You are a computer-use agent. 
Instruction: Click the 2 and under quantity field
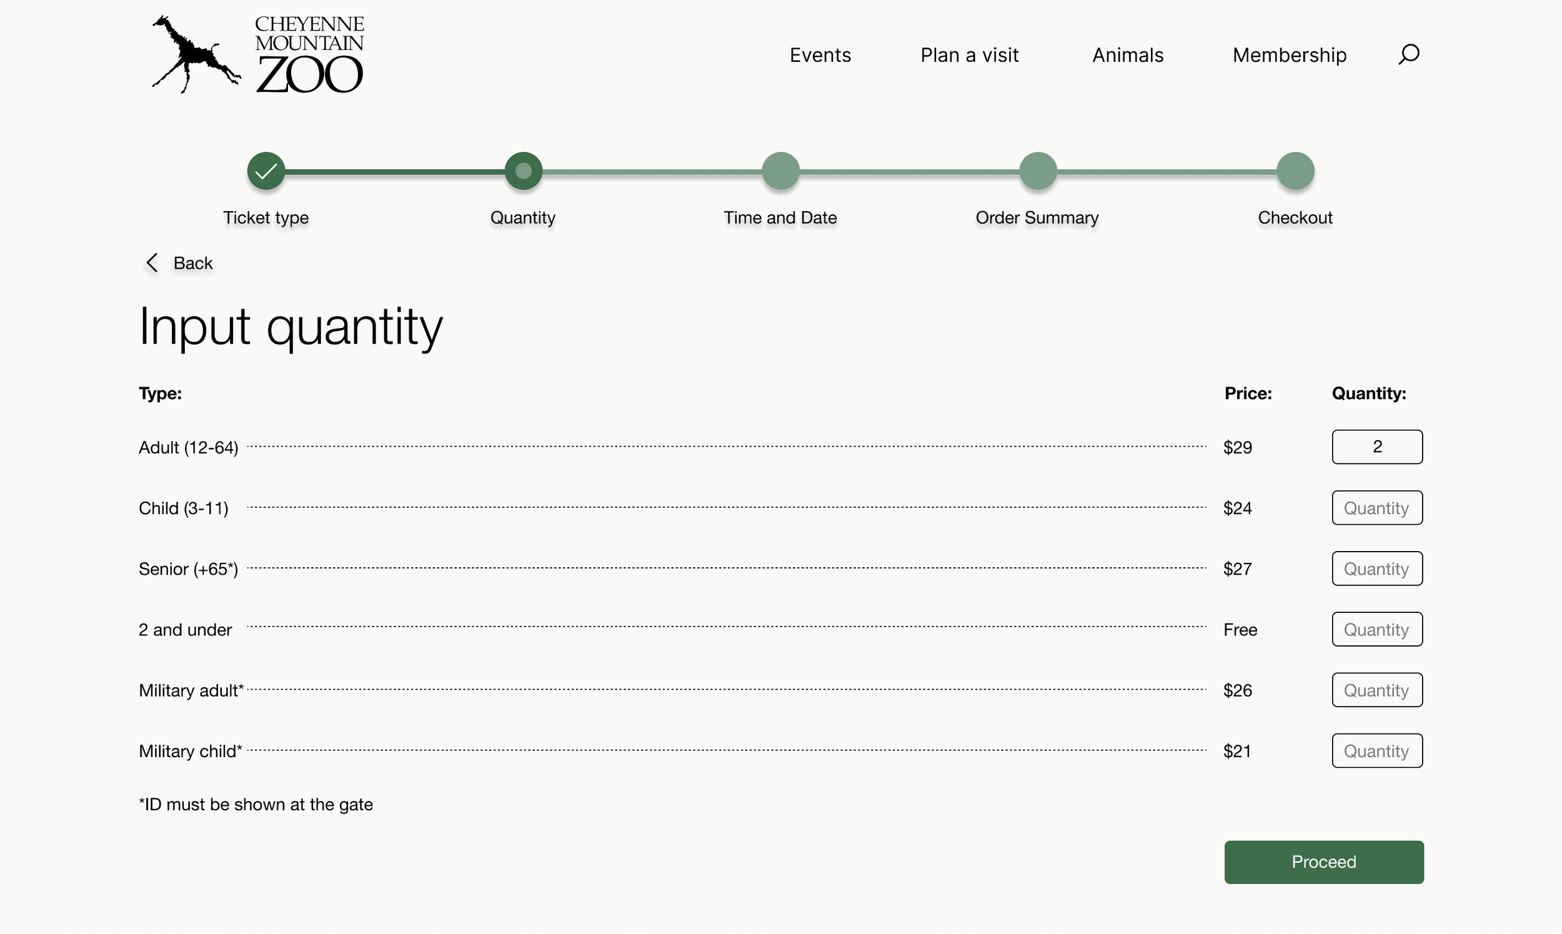click(1377, 629)
